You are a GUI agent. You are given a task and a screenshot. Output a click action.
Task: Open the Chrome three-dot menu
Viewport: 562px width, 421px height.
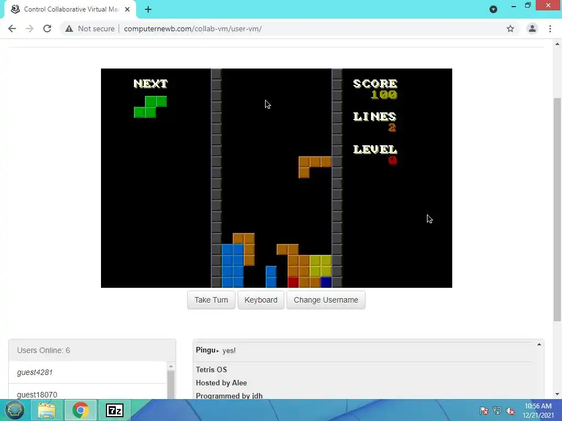tap(550, 29)
